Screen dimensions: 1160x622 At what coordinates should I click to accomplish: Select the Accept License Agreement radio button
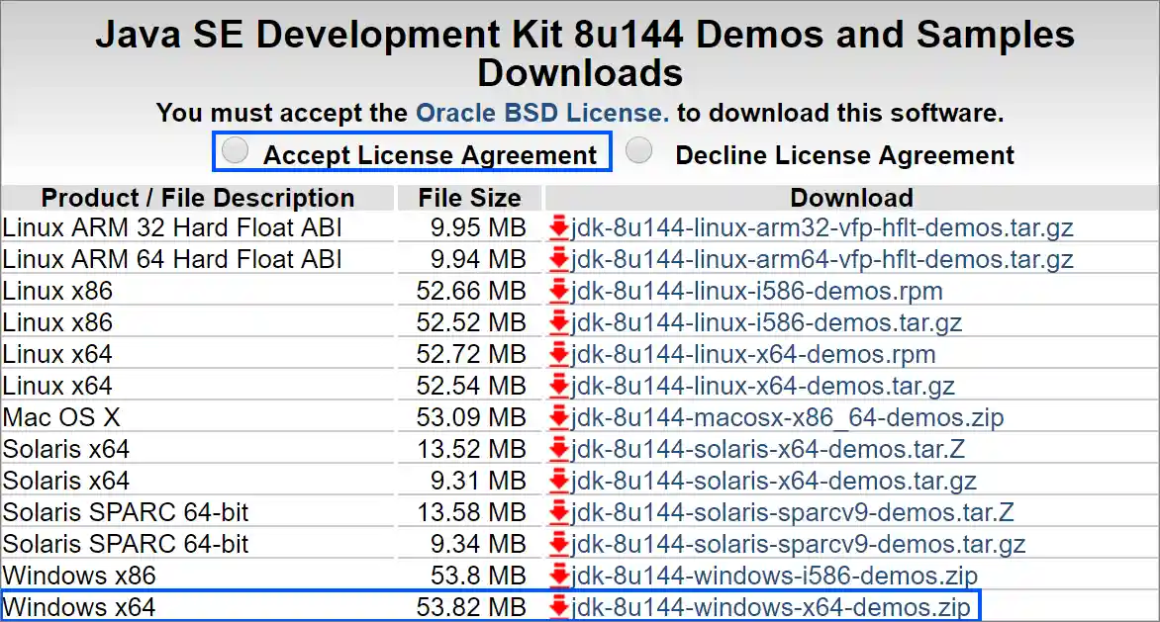(x=236, y=151)
